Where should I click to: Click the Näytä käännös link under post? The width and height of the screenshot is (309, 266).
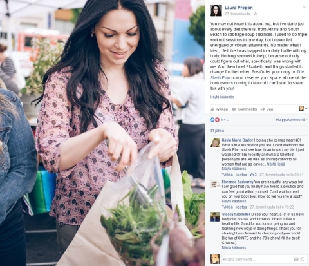click(x=222, y=97)
